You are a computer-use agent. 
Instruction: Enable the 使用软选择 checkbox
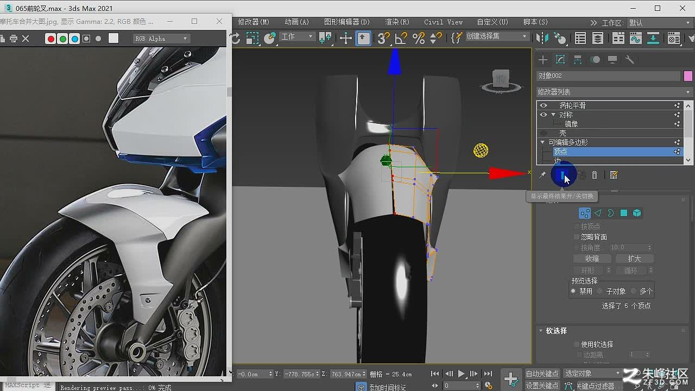coord(577,344)
